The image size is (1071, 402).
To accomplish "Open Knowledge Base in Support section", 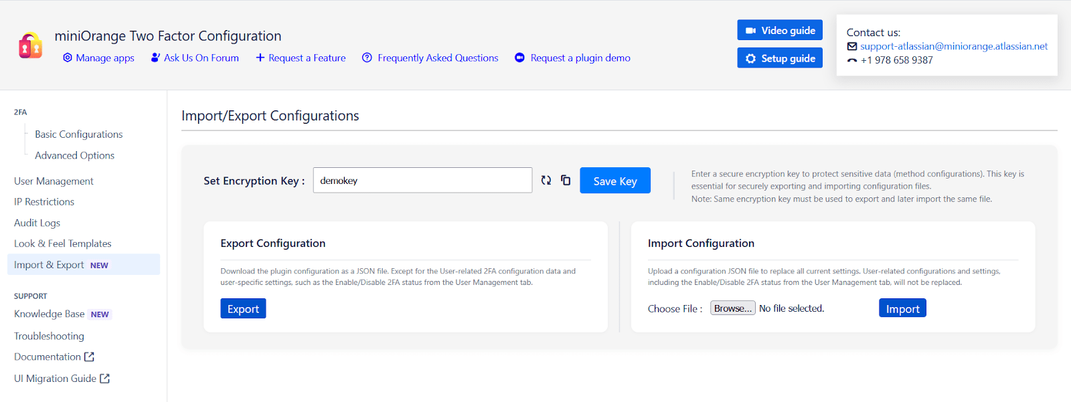I will tap(50, 314).
